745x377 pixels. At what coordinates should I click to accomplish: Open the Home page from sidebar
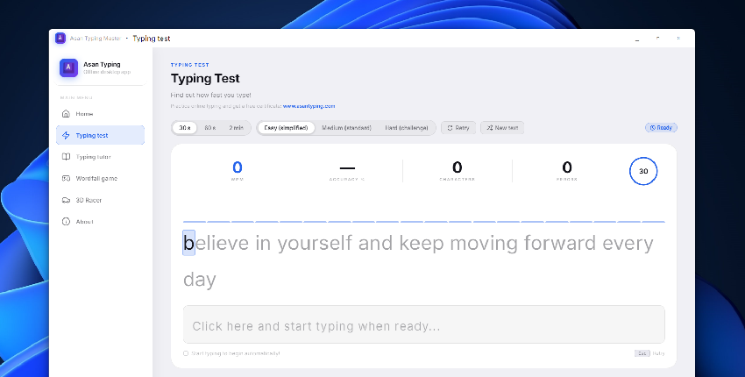pyautogui.click(x=100, y=114)
